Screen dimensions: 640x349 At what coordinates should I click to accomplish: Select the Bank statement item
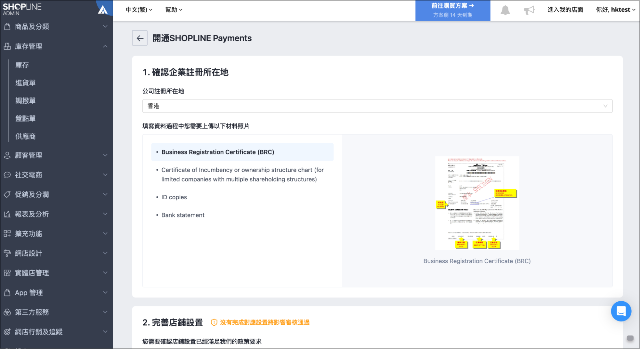(x=183, y=215)
